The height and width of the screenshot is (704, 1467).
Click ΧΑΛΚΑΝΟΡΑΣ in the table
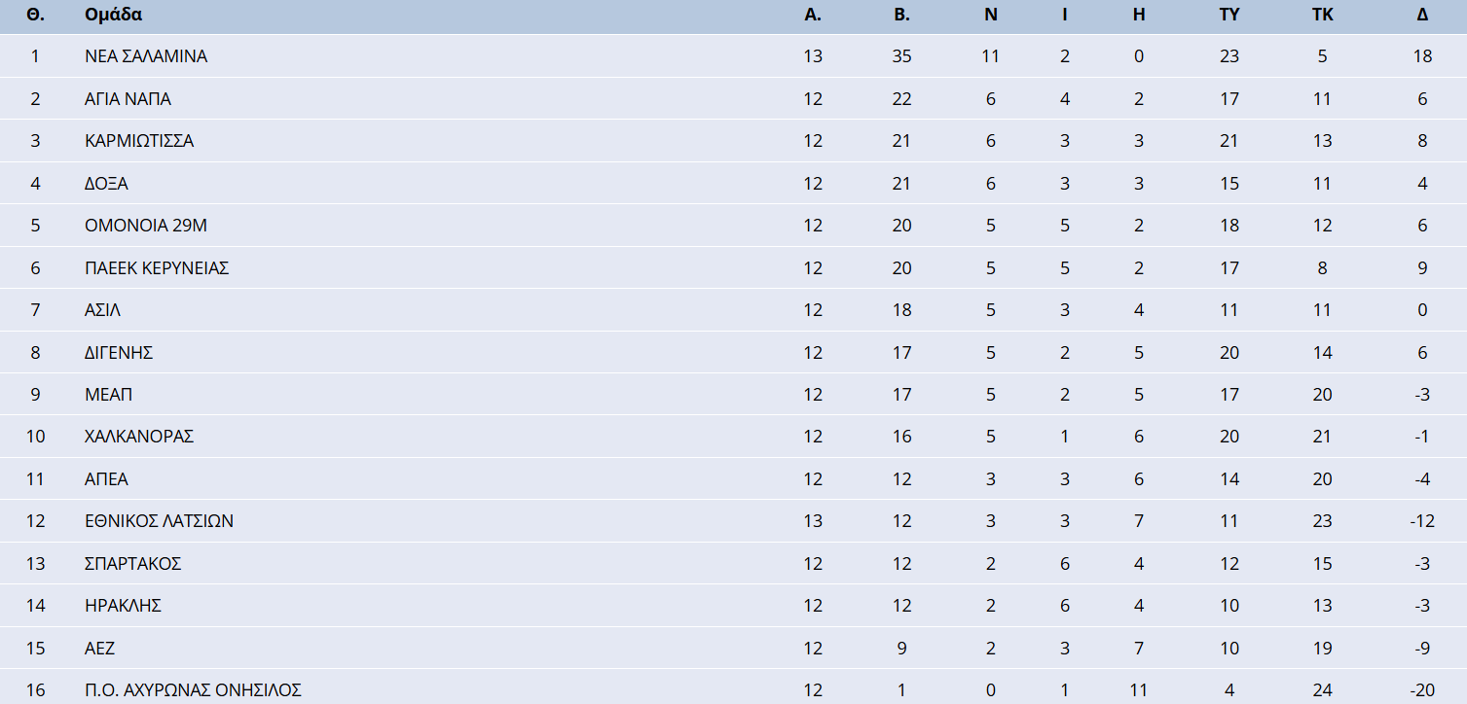pyautogui.click(x=139, y=437)
